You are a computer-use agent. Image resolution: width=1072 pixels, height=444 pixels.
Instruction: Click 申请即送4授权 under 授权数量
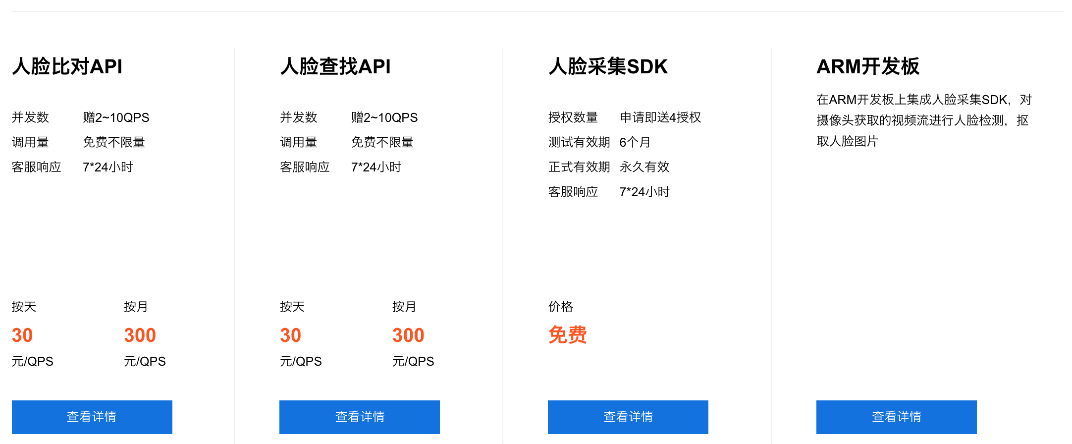(660, 117)
